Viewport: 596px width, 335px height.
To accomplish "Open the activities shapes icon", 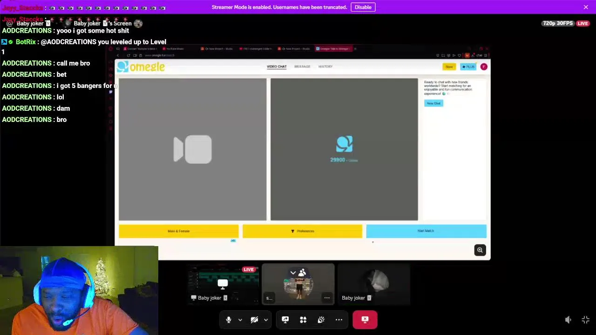I will 303,320.
